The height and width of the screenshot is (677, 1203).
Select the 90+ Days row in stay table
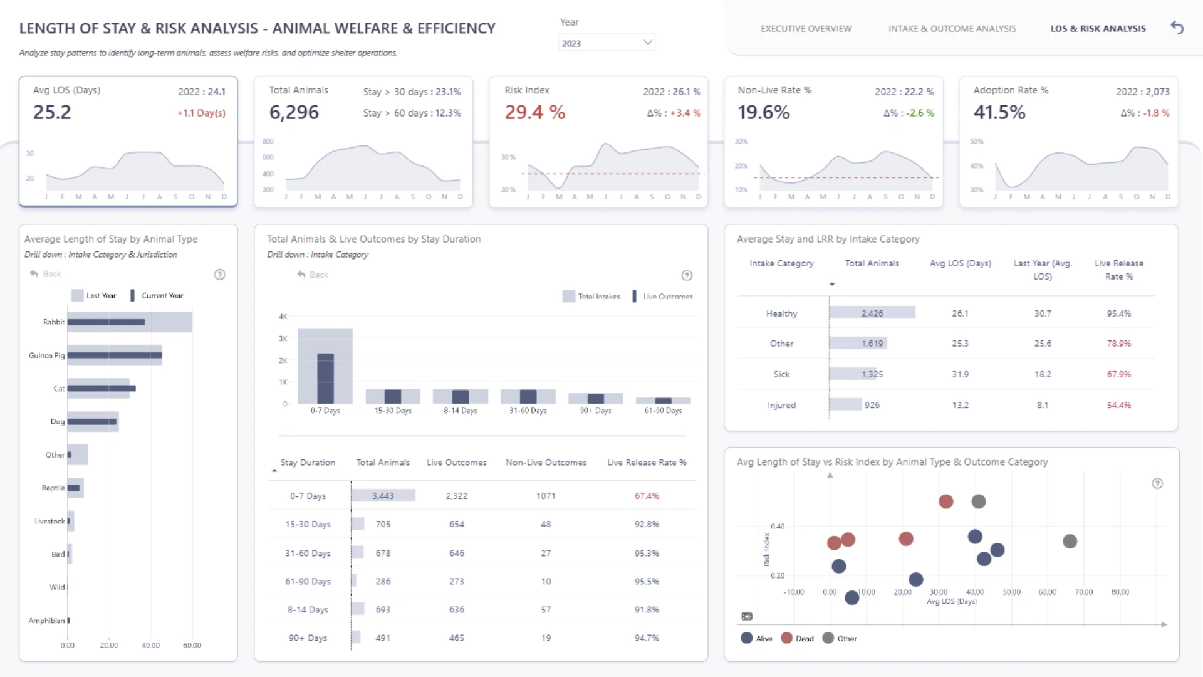point(482,638)
